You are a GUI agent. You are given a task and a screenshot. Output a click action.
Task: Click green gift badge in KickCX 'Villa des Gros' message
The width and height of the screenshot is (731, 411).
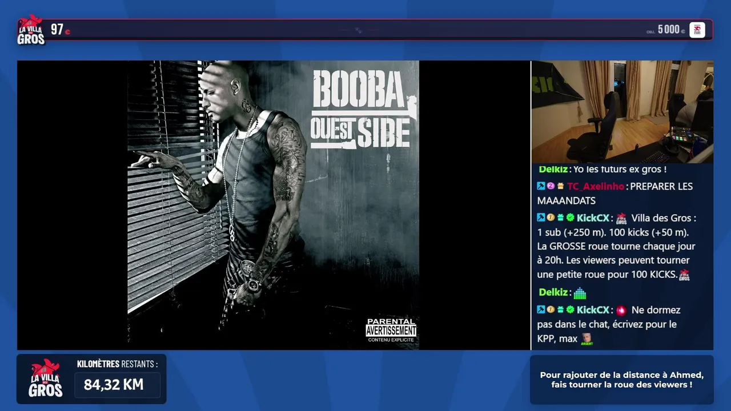pyautogui.click(x=560, y=217)
